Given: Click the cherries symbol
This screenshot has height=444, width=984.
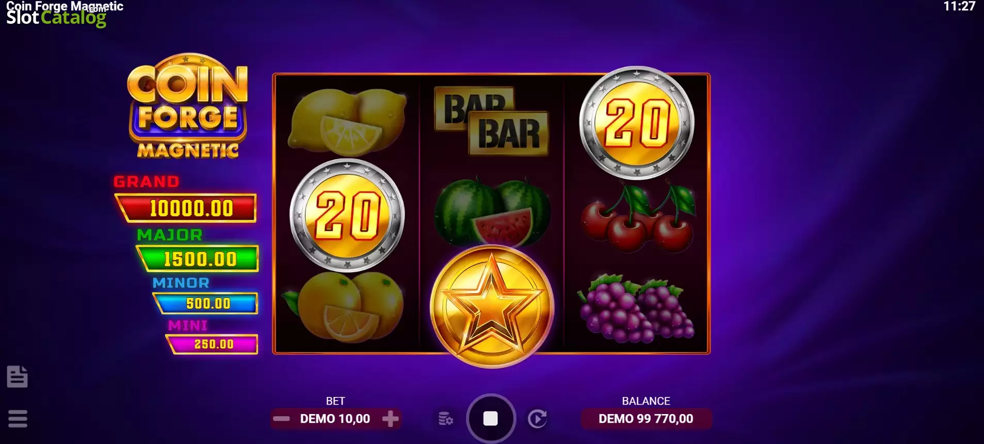Looking at the screenshot, I should pos(638,217).
